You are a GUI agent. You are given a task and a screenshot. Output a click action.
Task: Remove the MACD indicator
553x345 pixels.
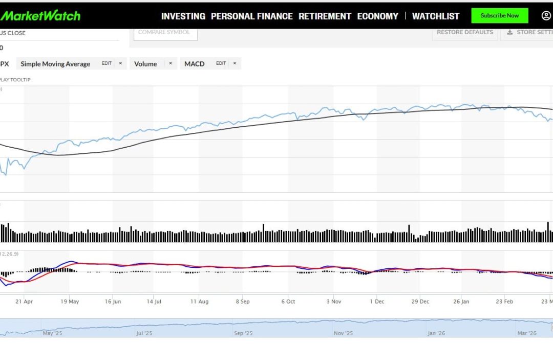click(x=234, y=63)
